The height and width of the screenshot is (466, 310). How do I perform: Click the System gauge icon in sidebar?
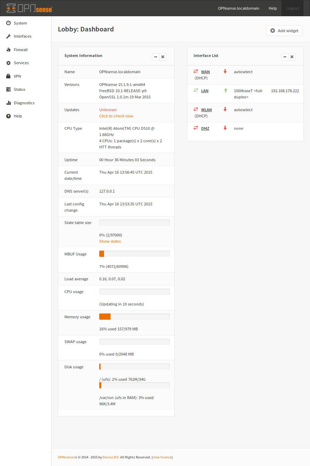(8, 23)
